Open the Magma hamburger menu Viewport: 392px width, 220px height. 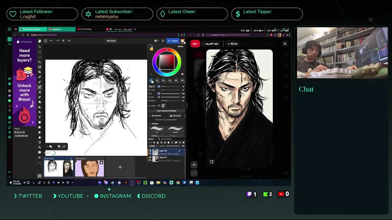45,41
